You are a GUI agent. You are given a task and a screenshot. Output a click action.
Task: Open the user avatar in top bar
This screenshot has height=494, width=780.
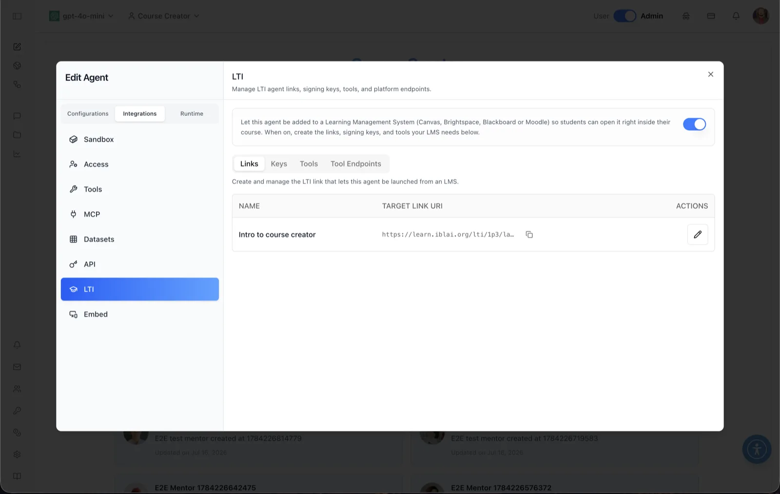(x=760, y=16)
